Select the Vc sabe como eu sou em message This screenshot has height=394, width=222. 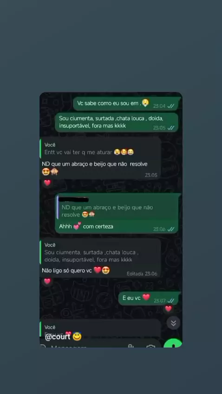coord(125,103)
